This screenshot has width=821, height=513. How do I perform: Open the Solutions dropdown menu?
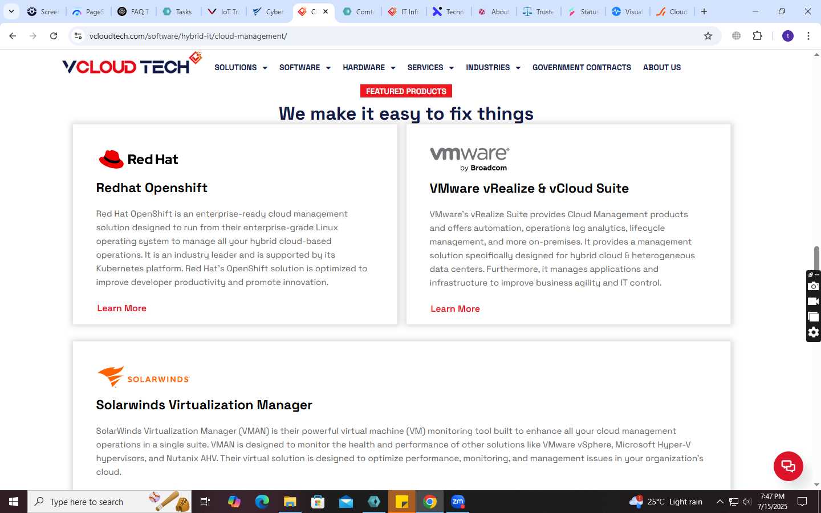click(x=241, y=67)
